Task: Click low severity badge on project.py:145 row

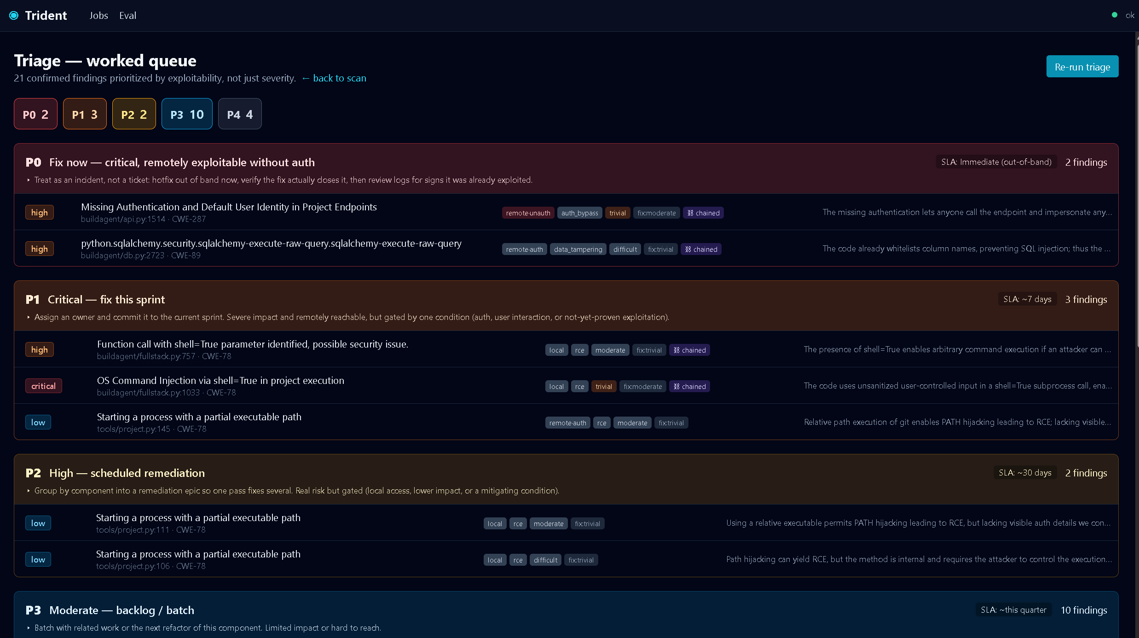Action: point(38,422)
